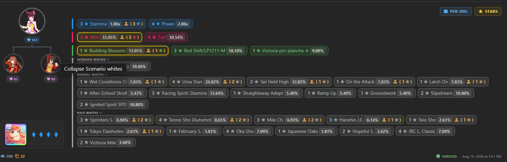Click the person icon in Tail Held High chip
The height and width of the screenshot is (162, 507).
coord(311,82)
